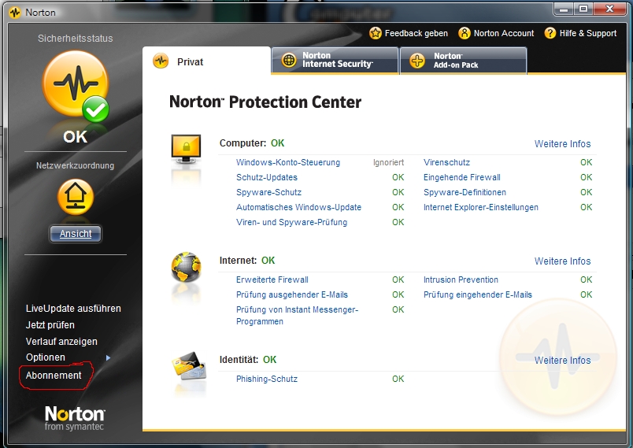Open the Spyware-Schutz link
633x448 pixels.
click(x=268, y=192)
